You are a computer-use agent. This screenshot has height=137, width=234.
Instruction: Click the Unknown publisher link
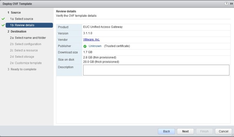(x=95, y=46)
